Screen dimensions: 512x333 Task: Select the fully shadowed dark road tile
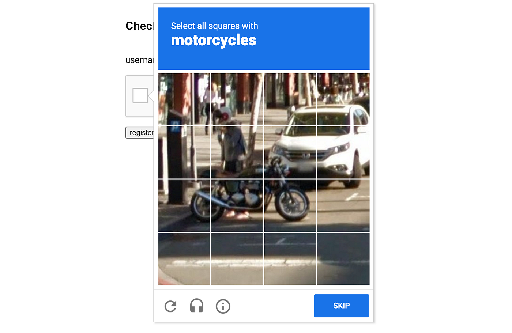tap(343, 259)
